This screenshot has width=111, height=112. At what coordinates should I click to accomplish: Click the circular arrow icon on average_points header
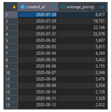tap(93, 8)
